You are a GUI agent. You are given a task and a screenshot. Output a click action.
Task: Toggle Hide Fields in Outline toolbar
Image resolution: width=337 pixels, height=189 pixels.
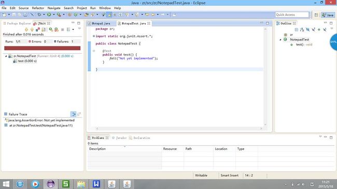click(x=308, y=29)
